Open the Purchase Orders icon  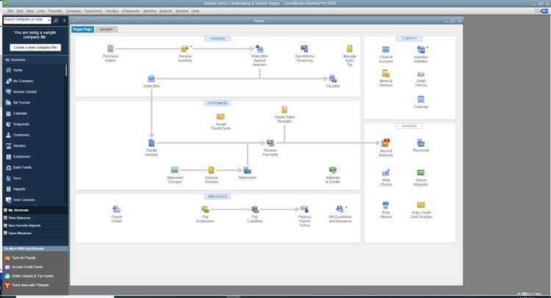click(x=111, y=49)
